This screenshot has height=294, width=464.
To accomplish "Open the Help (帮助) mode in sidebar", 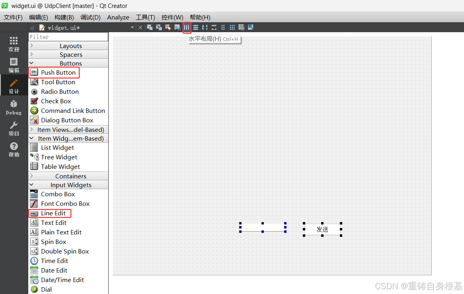I will (x=14, y=149).
